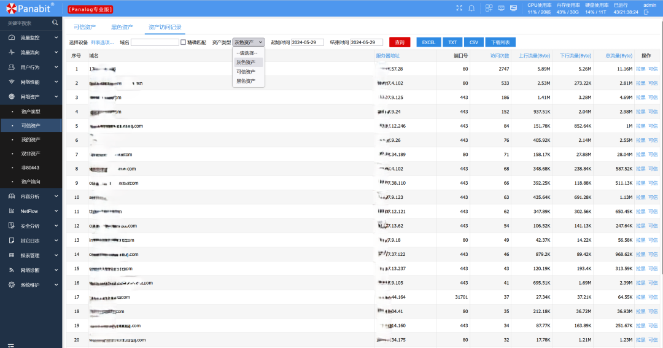Click the 流量监控 gauge icon
663x348 pixels.
coord(12,37)
